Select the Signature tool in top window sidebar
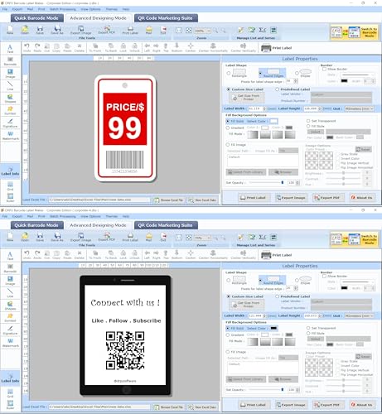Image resolution: width=382 pixels, height=414 pixels. [x=10, y=123]
